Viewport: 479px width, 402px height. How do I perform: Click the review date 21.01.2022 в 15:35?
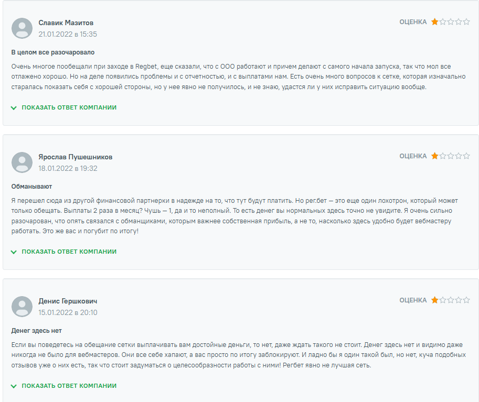68,34
